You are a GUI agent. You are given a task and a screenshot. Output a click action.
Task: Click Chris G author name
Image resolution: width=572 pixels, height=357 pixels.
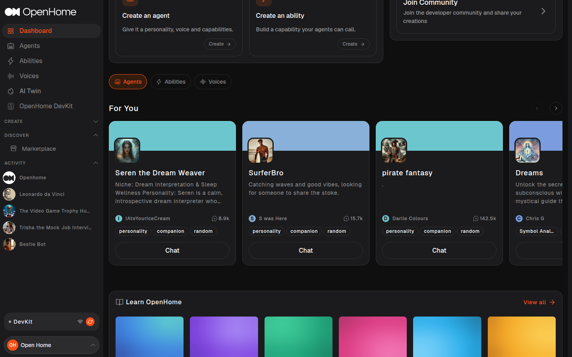pyautogui.click(x=535, y=219)
